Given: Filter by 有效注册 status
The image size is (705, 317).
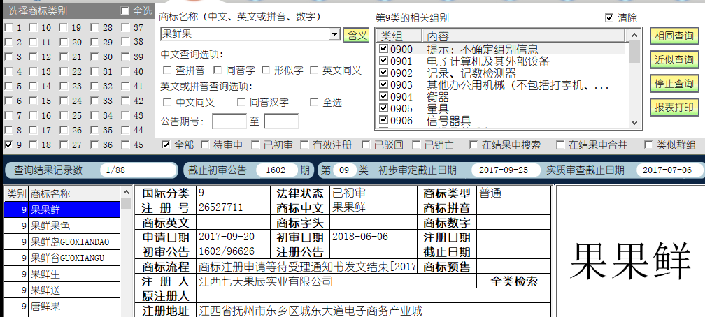Looking at the screenshot, I should (x=304, y=145).
